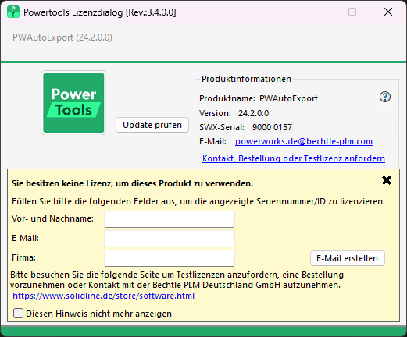
Task: Focus the Firma input field
Action: [x=170, y=258]
